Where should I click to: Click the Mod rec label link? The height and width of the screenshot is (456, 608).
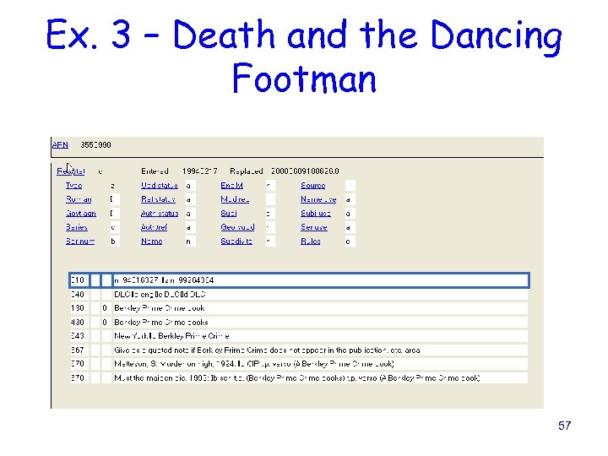pyautogui.click(x=235, y=199)
